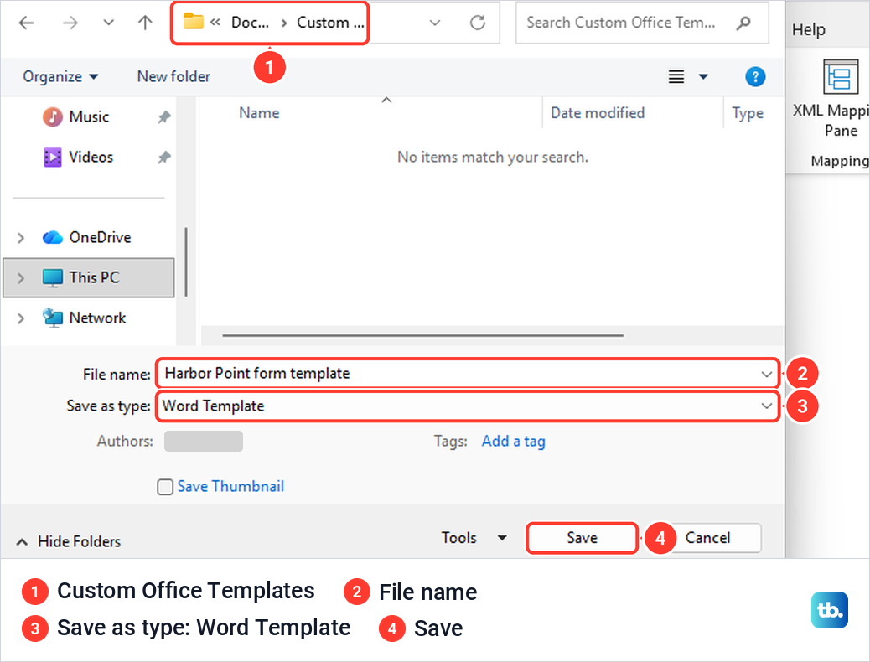Expand the address bar history dropdown

[x=435, y=23]
